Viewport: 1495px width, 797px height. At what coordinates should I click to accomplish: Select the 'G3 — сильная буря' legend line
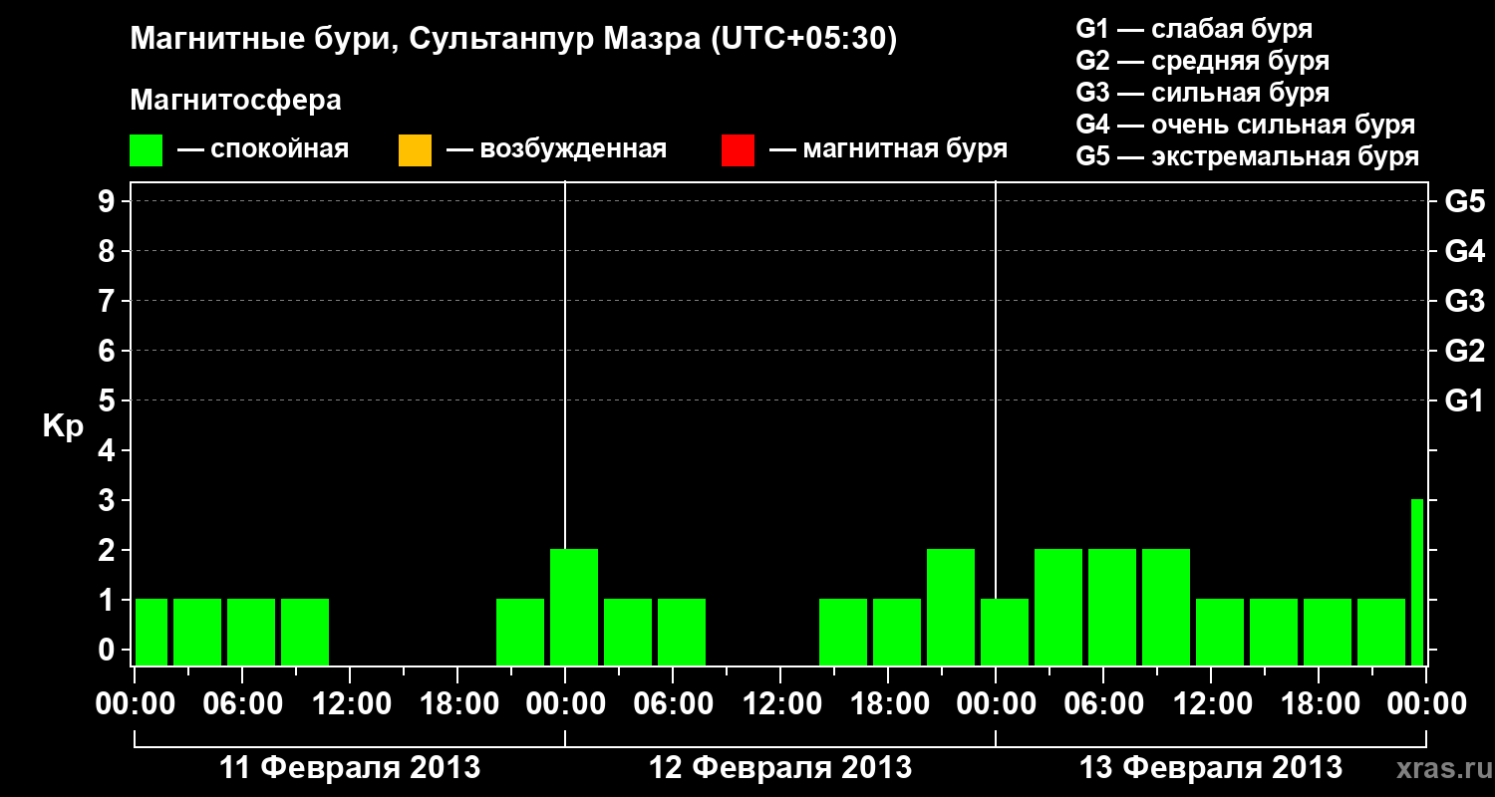1203,93
